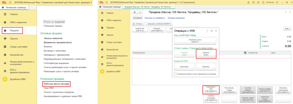
Task: Open notifications bell in the cashier window
Action: (x=248, y=3)
